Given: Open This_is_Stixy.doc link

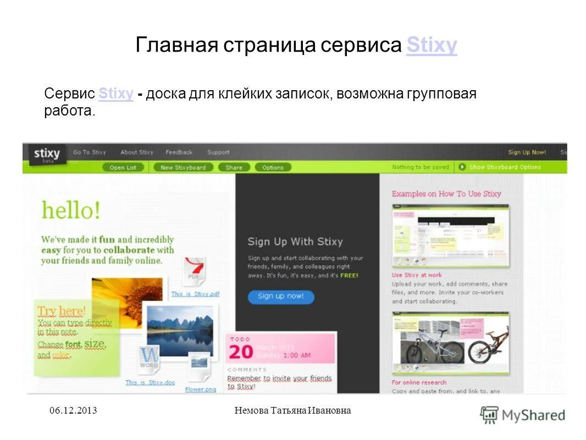Looking at the screenshot, I should (x=150, y=382).
